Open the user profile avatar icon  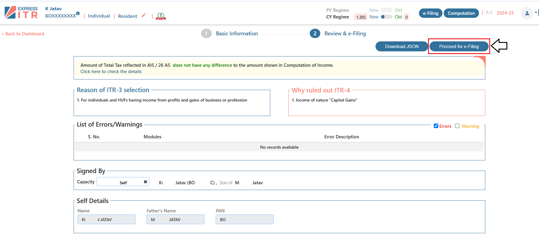click(527, 13)
